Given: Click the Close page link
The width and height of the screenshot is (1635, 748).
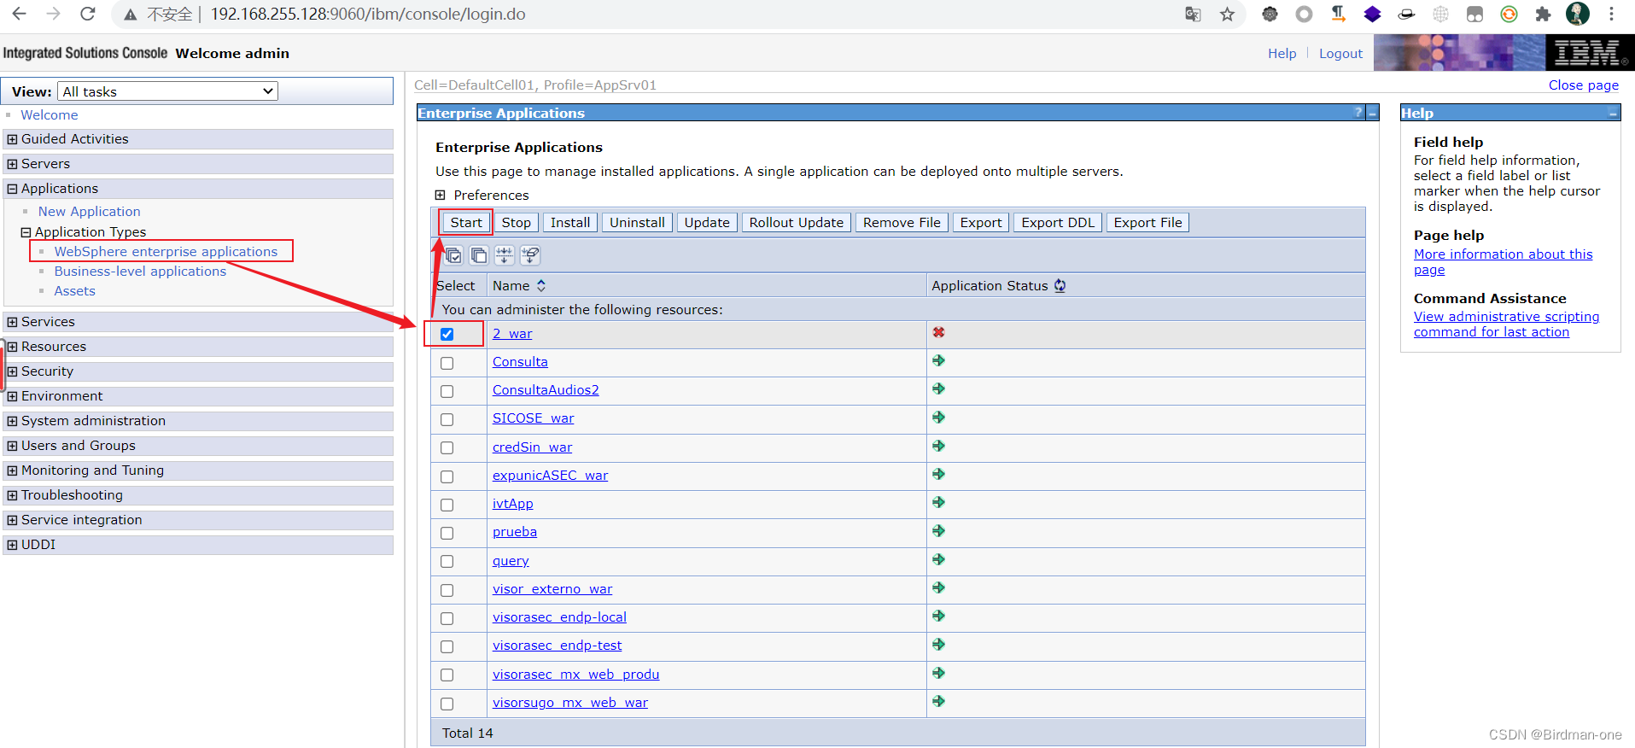Looking at the screenshot, I should click(x=1584, y=85).
